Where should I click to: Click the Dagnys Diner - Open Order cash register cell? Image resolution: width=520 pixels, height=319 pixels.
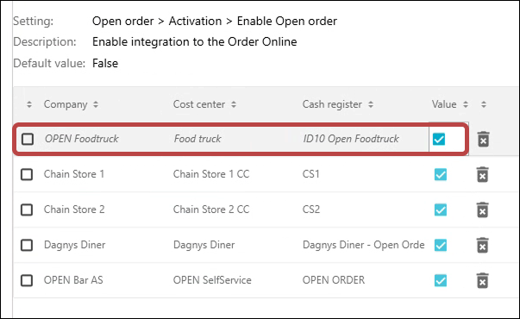point(363,245)
